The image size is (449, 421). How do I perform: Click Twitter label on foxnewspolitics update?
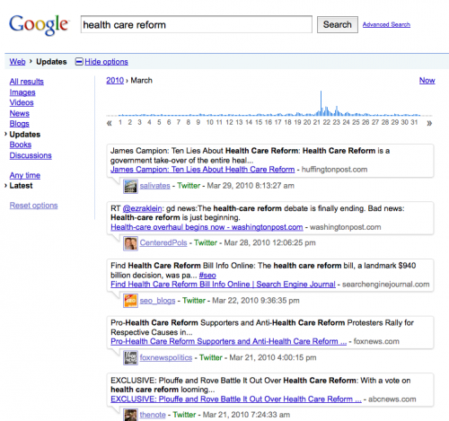tap(211, 358)
